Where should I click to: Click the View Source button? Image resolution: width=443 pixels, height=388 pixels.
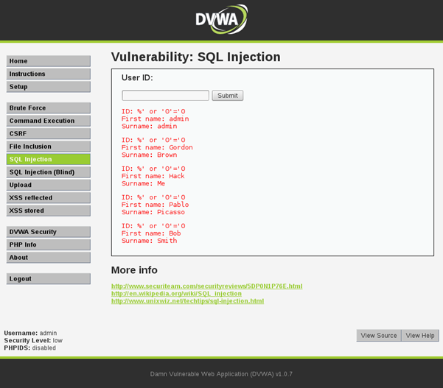[x=379, y=336]
